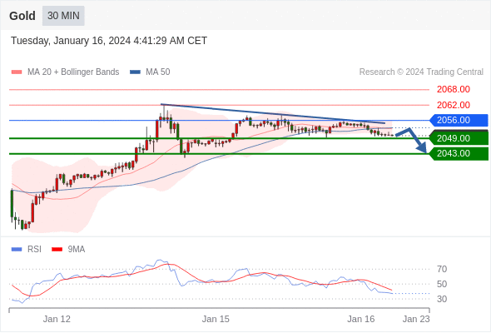Click the 2056.00 blue pivot price tag

459,120
